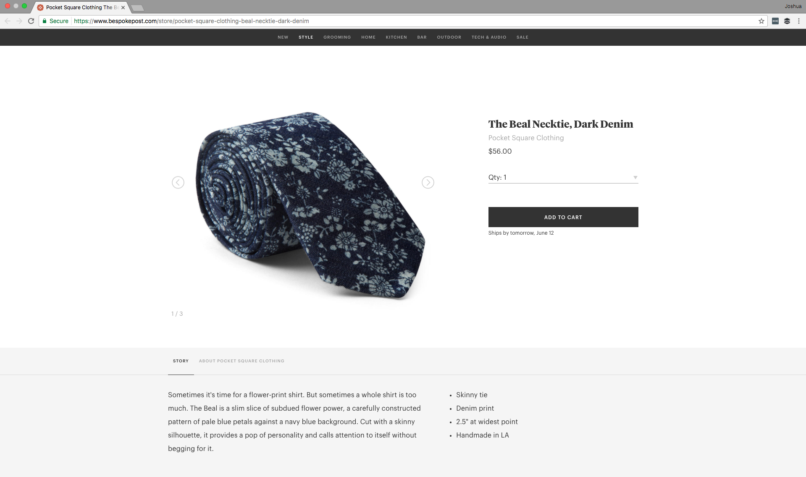Bookmark this page with the star icon

(x=761, y=21)
